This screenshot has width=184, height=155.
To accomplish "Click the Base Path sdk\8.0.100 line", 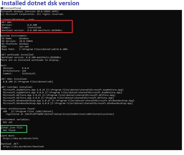I will point(35,49).
